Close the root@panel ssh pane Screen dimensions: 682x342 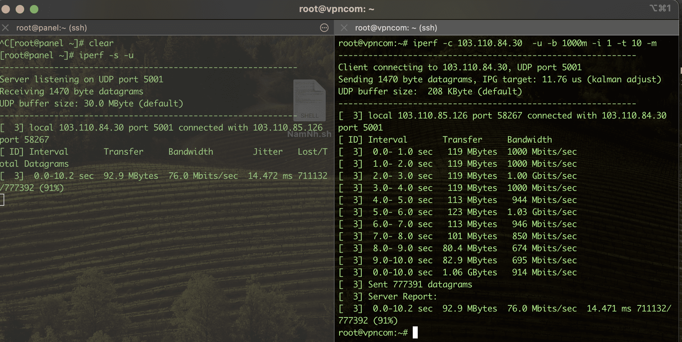pyautogui.click(x=5, y=28)
